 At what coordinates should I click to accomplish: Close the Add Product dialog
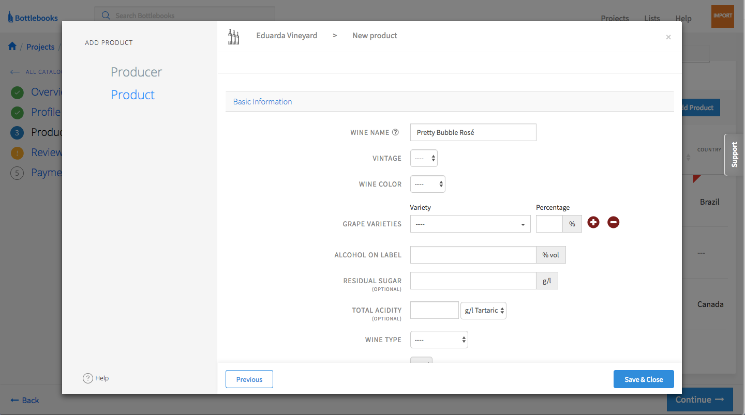pos(668,37)
